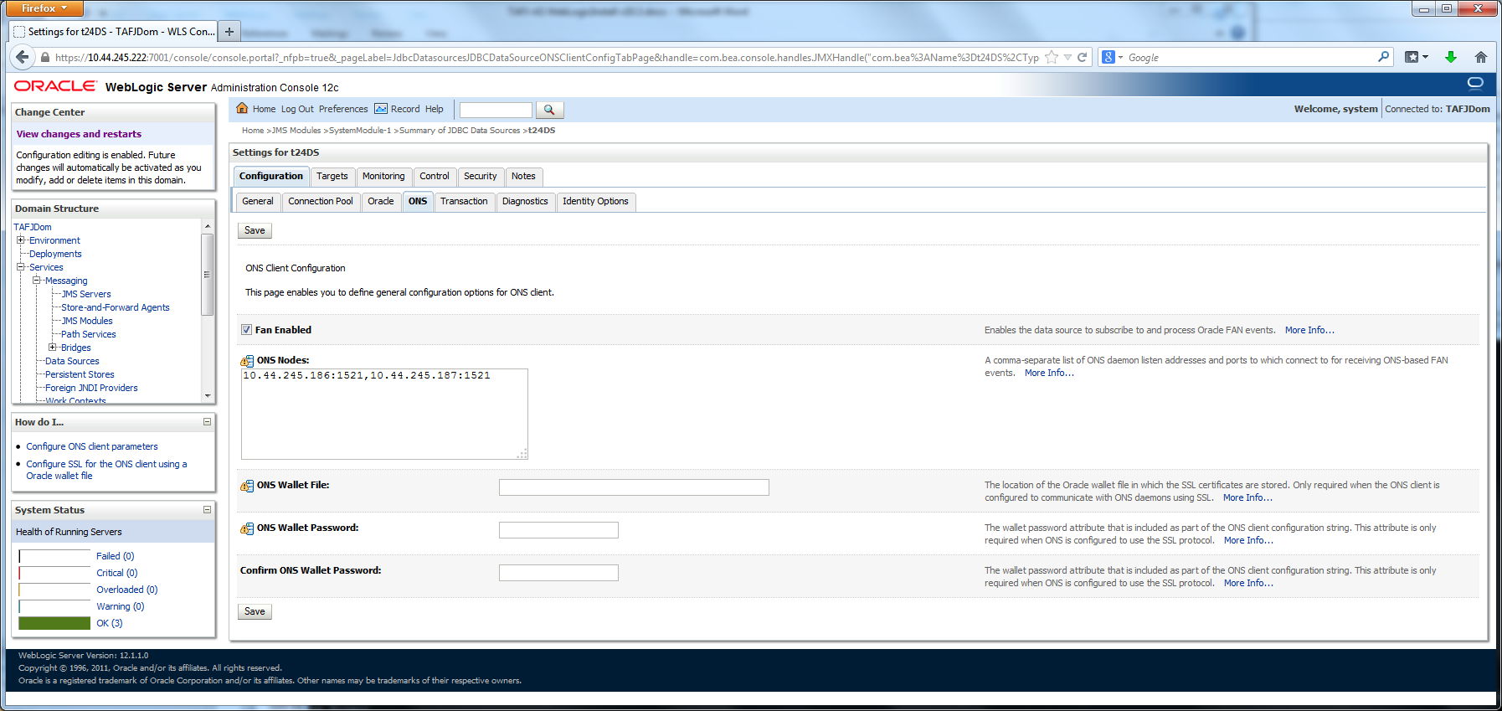Click the Confirm ONS Wallet Password field
1502x711 pixels.
[x=558, y=573]
